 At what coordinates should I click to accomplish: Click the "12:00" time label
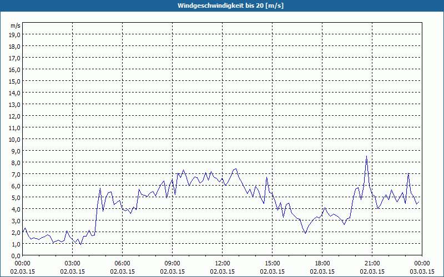point(223,264)
